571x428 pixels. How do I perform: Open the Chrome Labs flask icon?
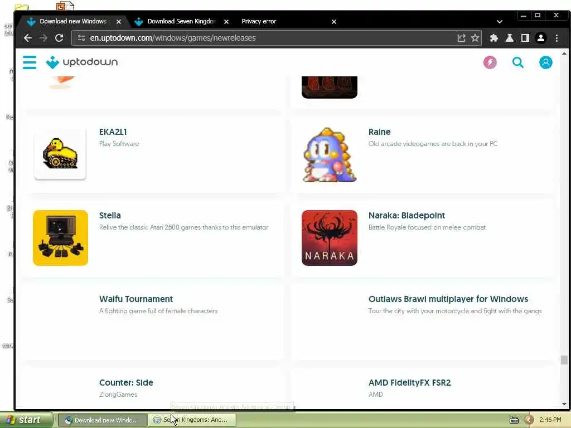click(510, 38)
